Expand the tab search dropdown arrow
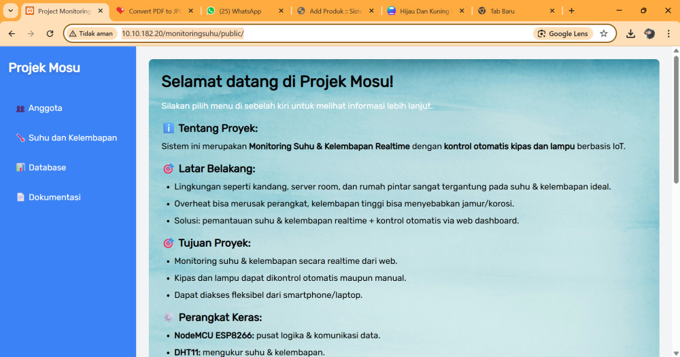The height and width of the screenshot is (357, 680). [11, 11]
